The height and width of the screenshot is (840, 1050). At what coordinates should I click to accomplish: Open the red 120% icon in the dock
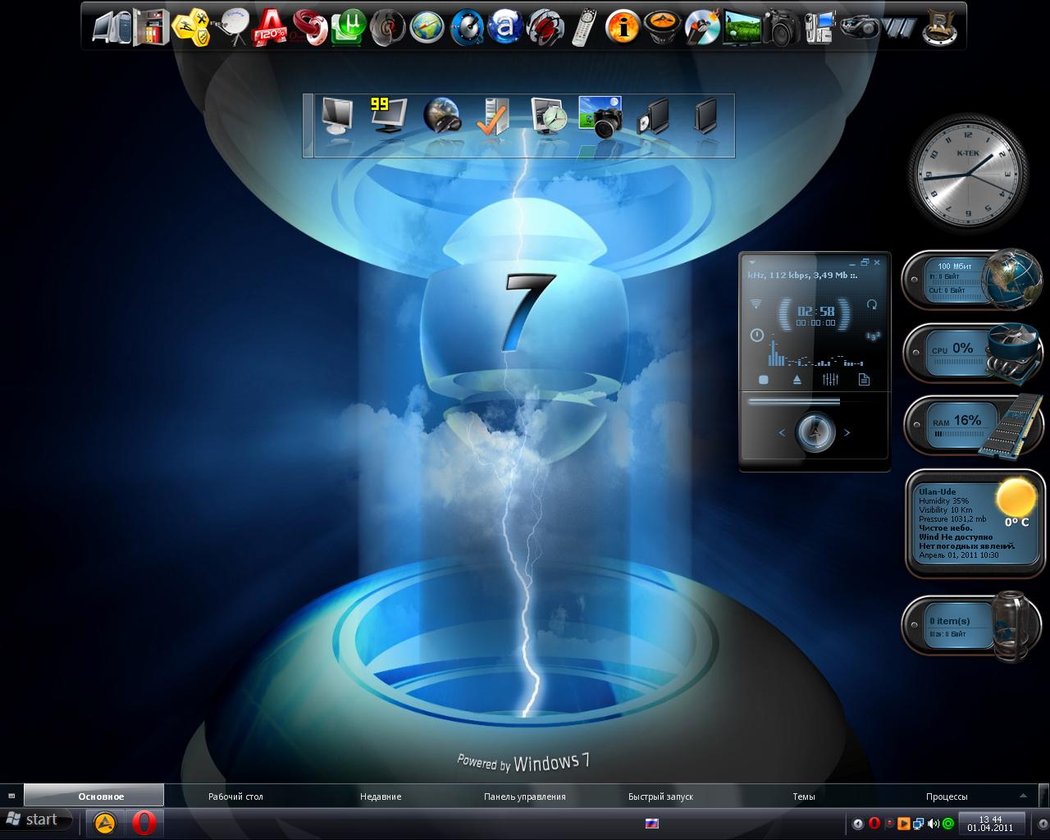coord(272,26)
